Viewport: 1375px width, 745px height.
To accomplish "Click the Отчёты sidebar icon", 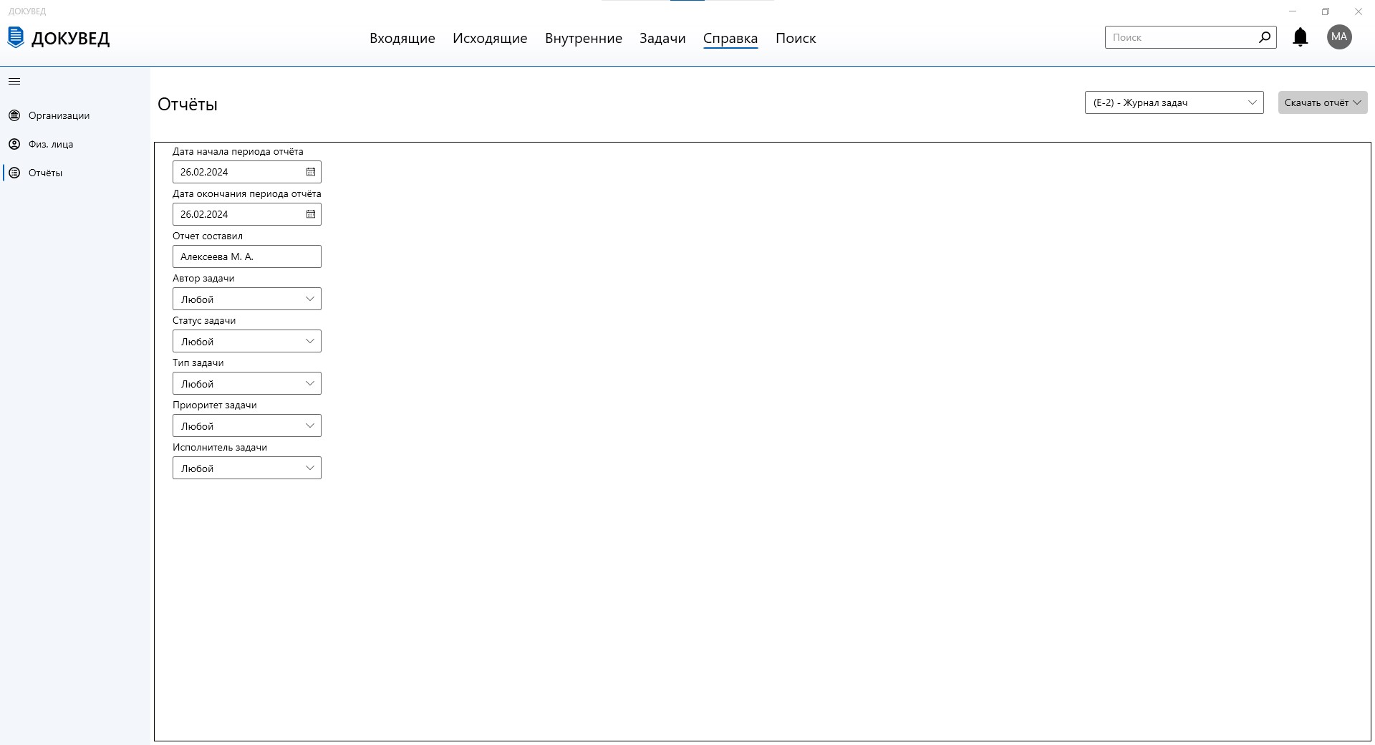I will click(14, 173).
